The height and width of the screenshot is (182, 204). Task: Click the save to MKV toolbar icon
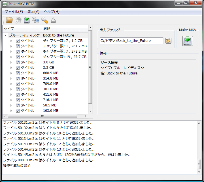point(27,20)
